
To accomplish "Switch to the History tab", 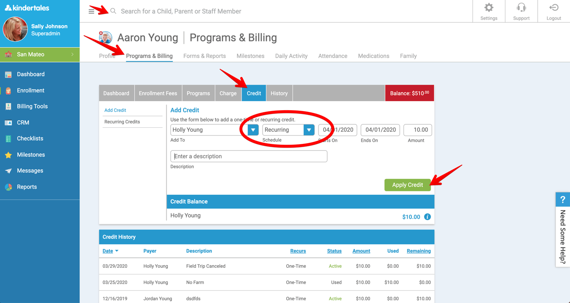I will [279, 93].
